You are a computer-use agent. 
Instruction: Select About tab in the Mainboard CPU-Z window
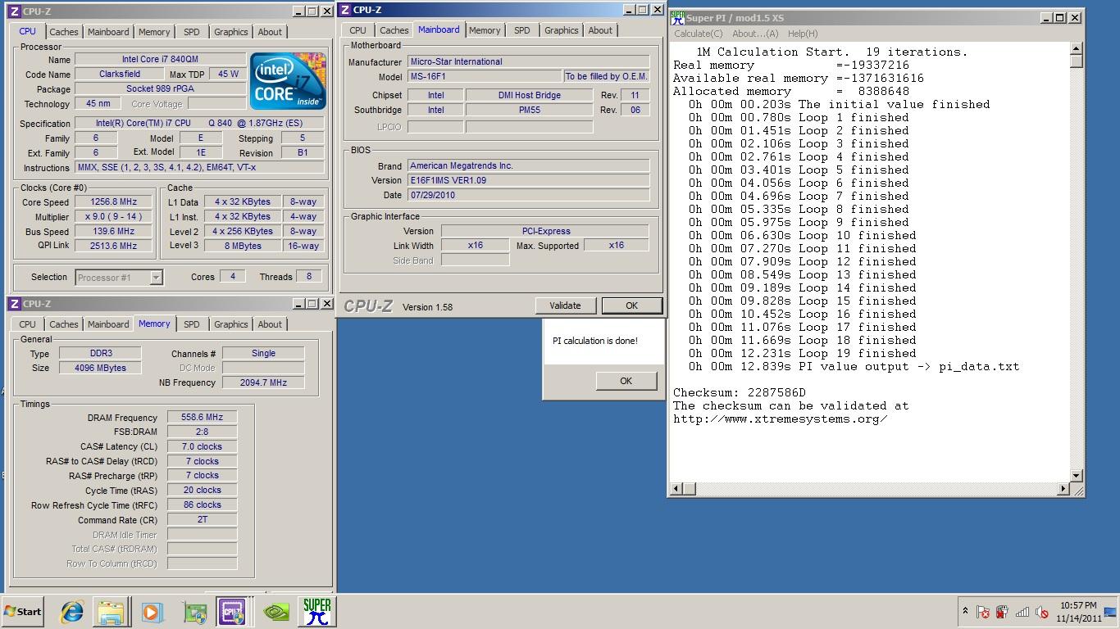point(600,30)
